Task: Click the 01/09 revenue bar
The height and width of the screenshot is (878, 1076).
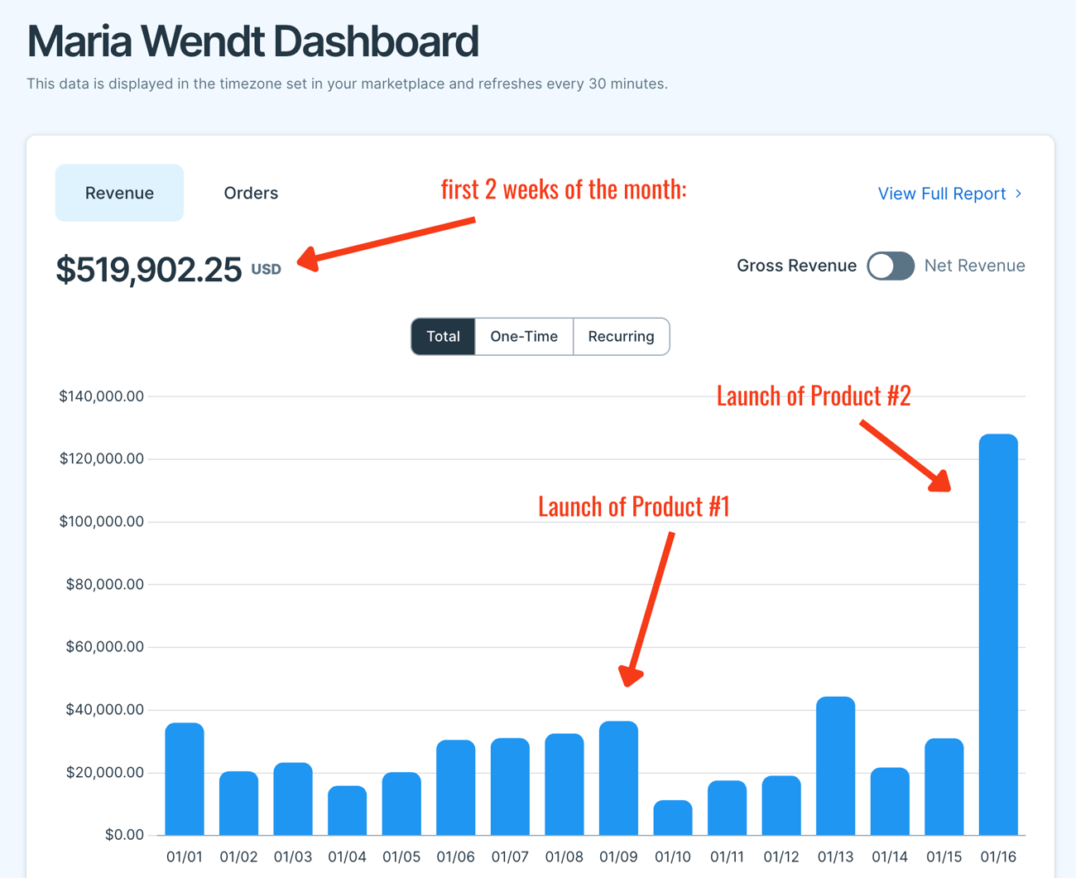Action: [x=618, y=778]
